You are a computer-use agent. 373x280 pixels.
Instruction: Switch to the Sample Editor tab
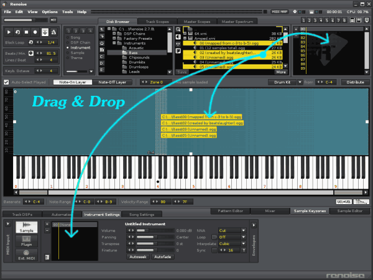pyautogui.click(x=349, y=211)
